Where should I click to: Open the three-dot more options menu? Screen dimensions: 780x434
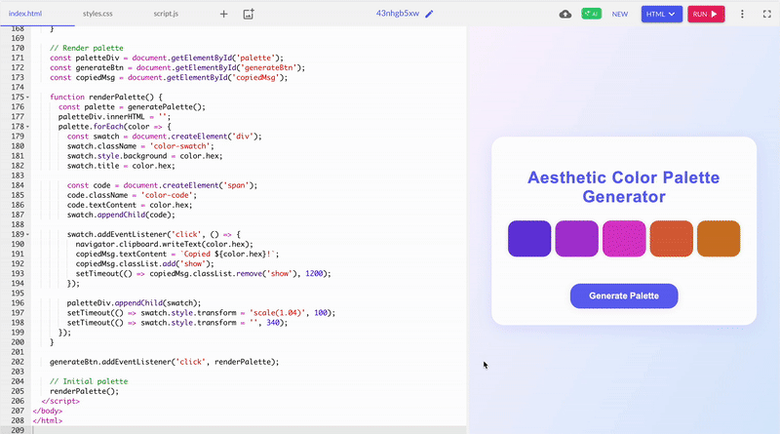[742, 14]
